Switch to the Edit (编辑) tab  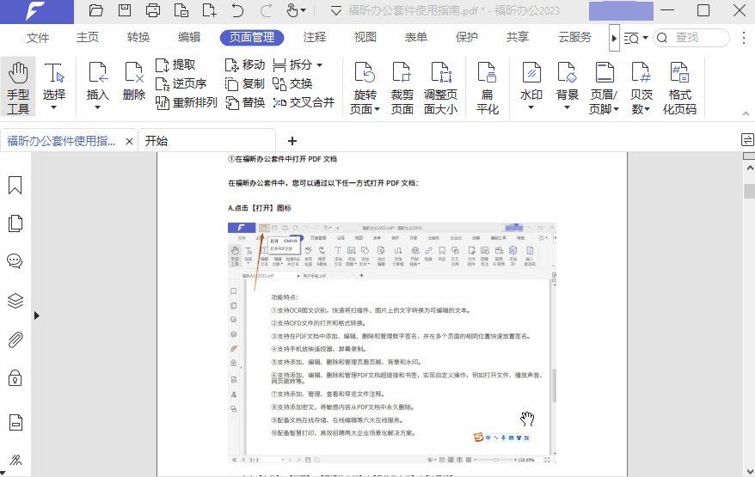click(189, 38)
